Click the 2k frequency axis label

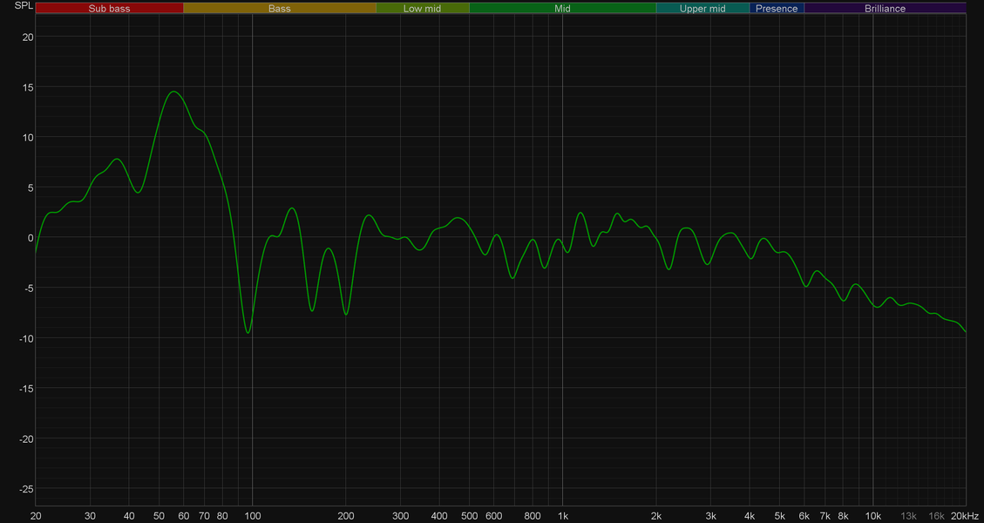click(656, 515)
